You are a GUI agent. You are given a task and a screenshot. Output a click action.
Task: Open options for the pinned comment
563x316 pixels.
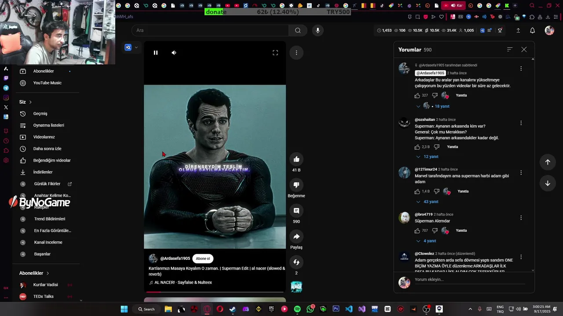click(x=521, y=68)
